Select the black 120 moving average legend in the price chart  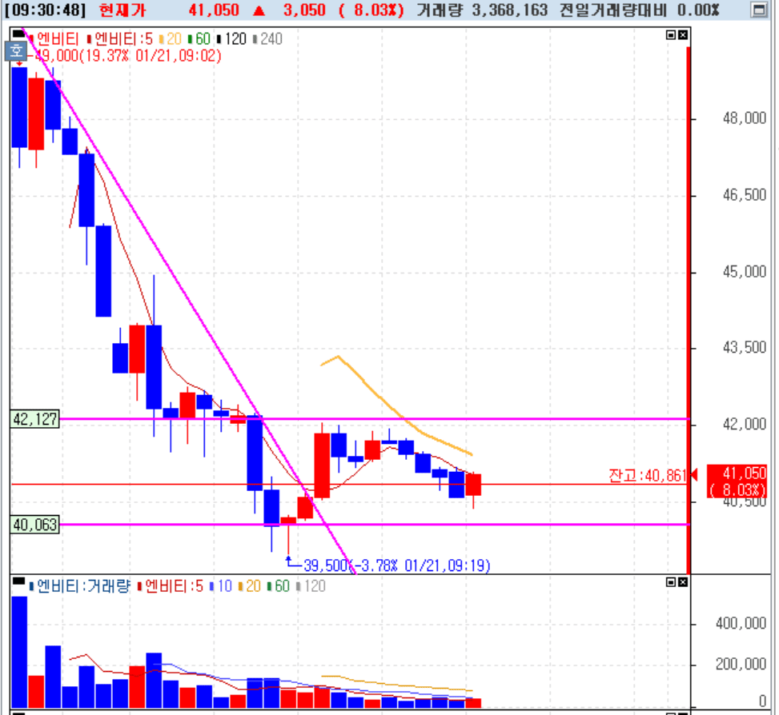[x=232, y=39]
